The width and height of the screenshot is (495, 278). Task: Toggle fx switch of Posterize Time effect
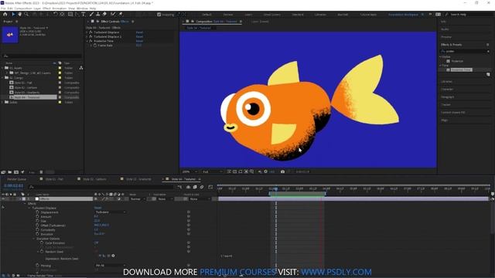tap(90, 41)
